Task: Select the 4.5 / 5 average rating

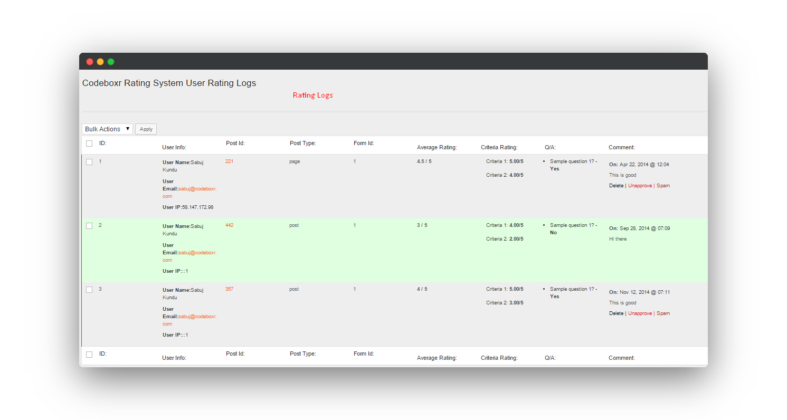Action: pos(424,161)
